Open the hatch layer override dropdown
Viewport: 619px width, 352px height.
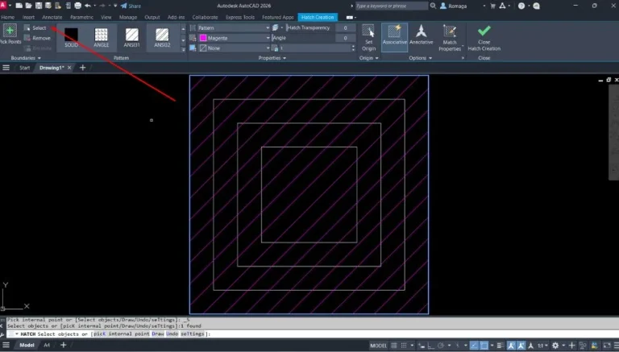(277, 28)
